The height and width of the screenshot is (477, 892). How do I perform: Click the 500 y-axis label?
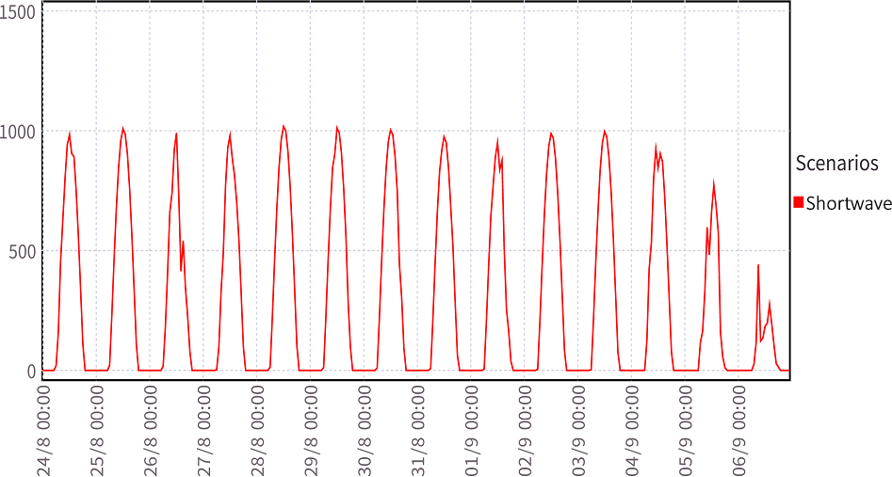click(x=24, y=251)
